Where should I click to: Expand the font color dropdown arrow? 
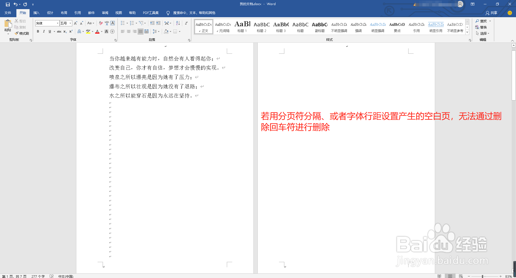coord(102,31)
